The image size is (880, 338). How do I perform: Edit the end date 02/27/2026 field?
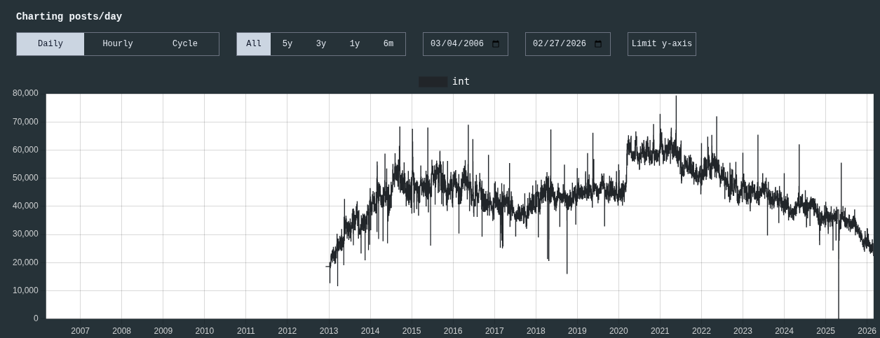(568, 44)
